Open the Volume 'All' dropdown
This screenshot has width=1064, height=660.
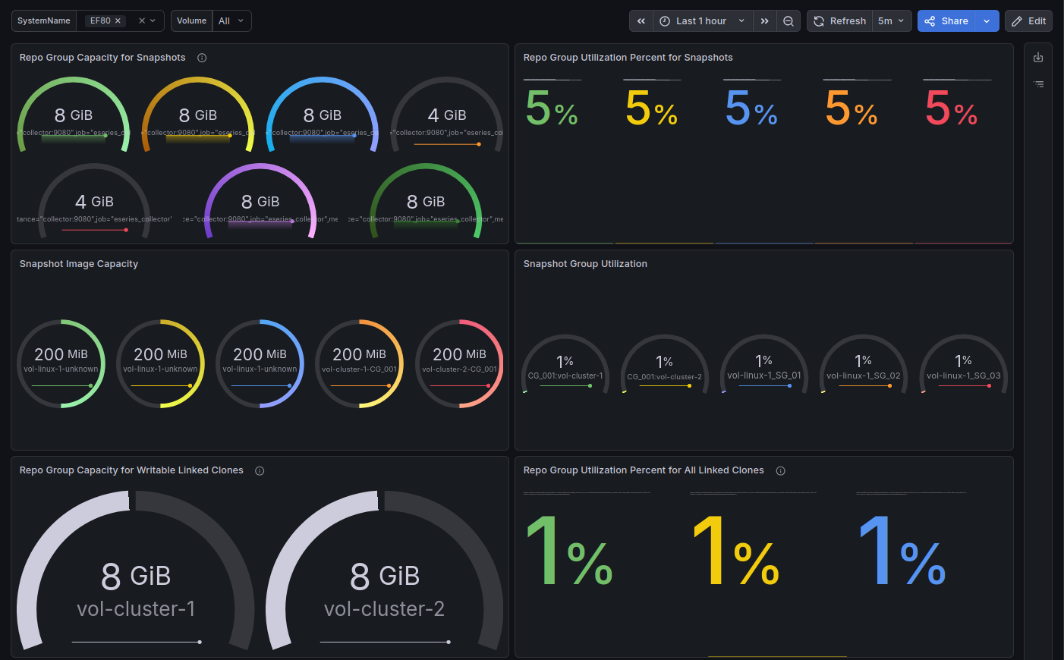pyautogui.click(x=231, y=21)
